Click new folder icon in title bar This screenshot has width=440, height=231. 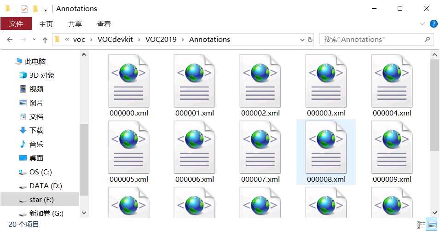[35, 9]
